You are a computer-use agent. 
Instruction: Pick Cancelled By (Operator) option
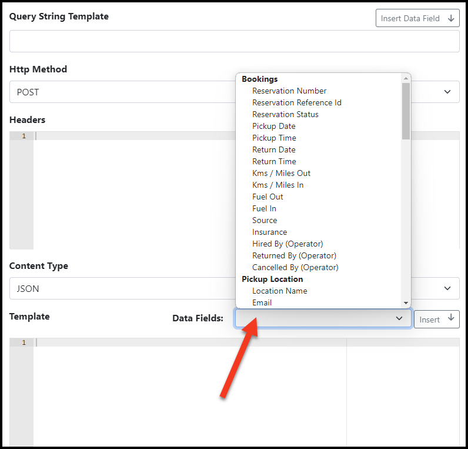(295, 267)
